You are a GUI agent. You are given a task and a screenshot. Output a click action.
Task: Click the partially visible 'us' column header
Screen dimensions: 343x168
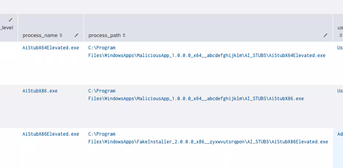(x=340, y=28)
